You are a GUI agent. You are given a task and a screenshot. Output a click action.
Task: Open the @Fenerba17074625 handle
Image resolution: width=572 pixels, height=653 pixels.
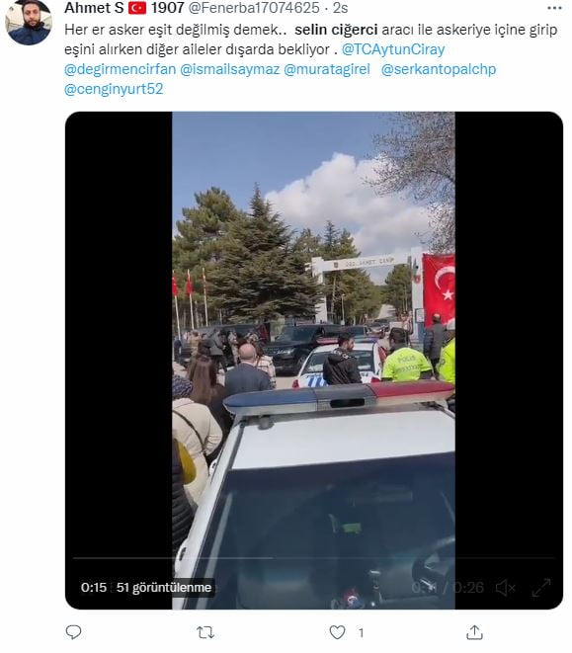[254, 8]
